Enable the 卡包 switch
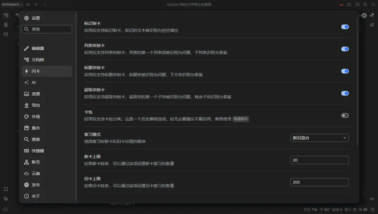 [345, 115]
